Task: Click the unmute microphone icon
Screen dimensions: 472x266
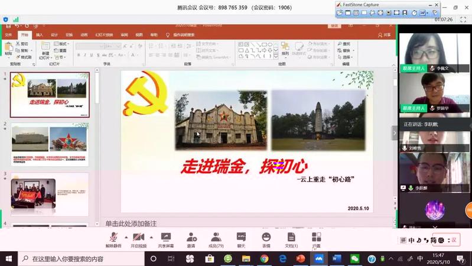Action: (113, 237)
